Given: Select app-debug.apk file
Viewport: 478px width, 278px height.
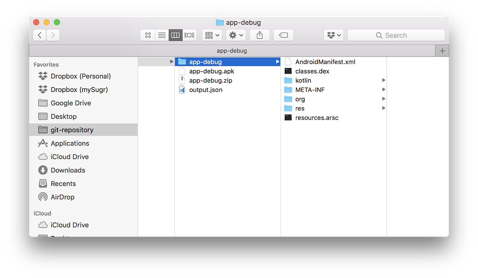Looking at the screenshot, I should click(227, 71).
